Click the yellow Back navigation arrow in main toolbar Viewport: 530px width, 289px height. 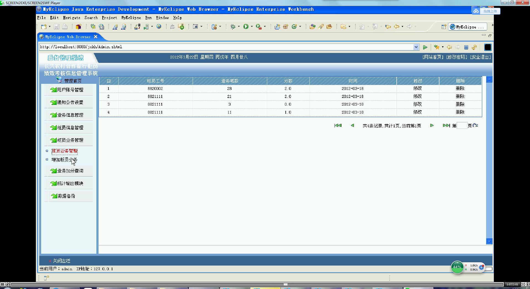tap(397, 26)
